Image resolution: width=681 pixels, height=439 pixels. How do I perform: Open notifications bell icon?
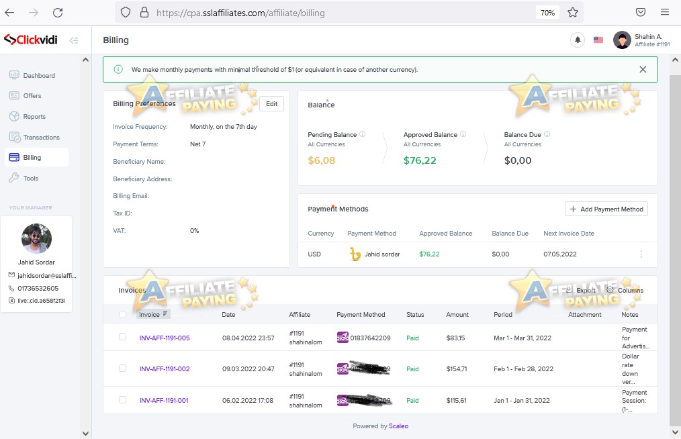[578, 40]
